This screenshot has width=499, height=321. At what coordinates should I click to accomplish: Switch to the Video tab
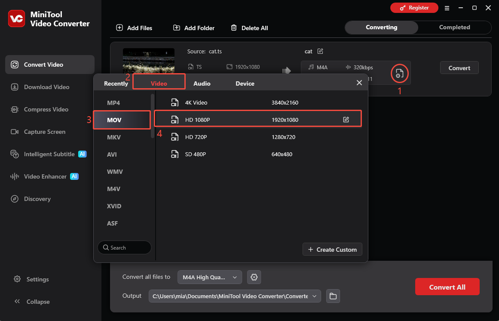[x=159, y=83]
